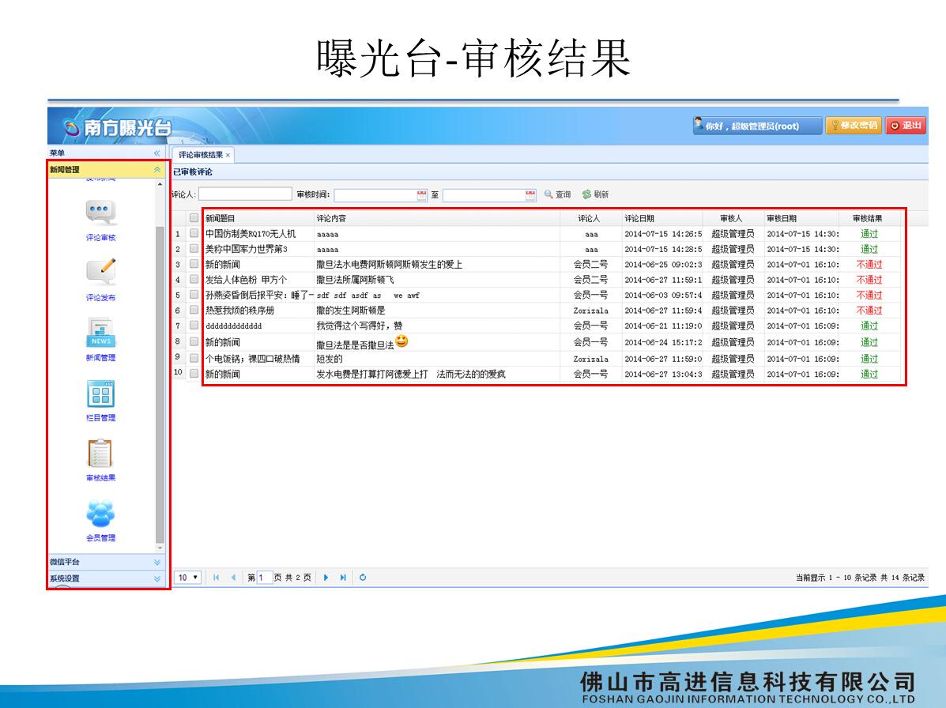Tick the select-all checkbox in table header
Viewport: 946px width, 708px height.
(x=194, y=218)
